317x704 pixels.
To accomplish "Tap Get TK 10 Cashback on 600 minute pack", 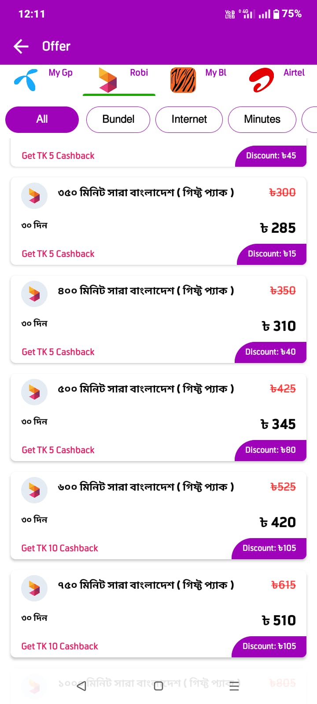I will (60, 548).
